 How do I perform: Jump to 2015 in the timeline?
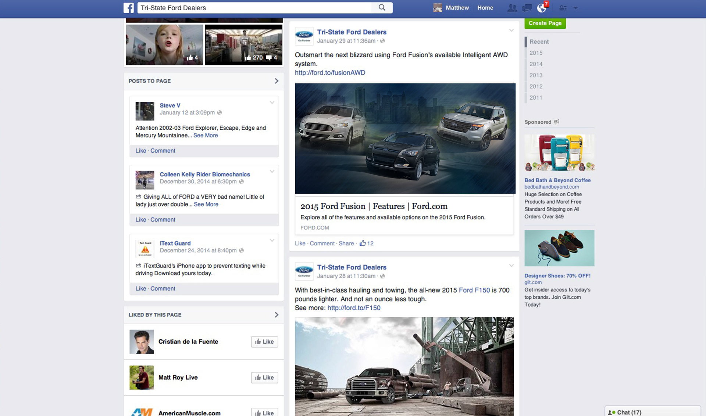(x=536, y=53)
